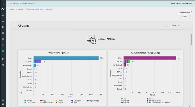Toggle the Browse legend series
195x107 pixels.
pyautogui.click(x=28, y=101)
